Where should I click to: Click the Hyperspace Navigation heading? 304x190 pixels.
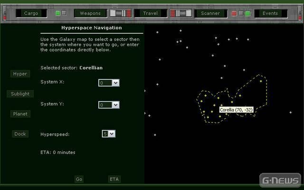pyautogui.click(x=92, y=28)
